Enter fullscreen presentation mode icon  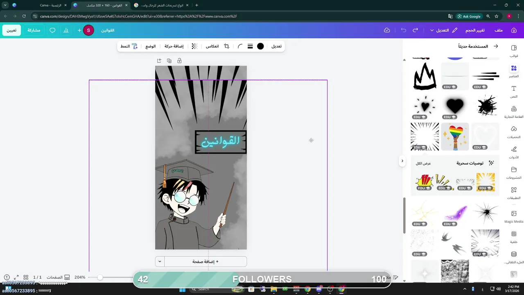tap(16, 277)
